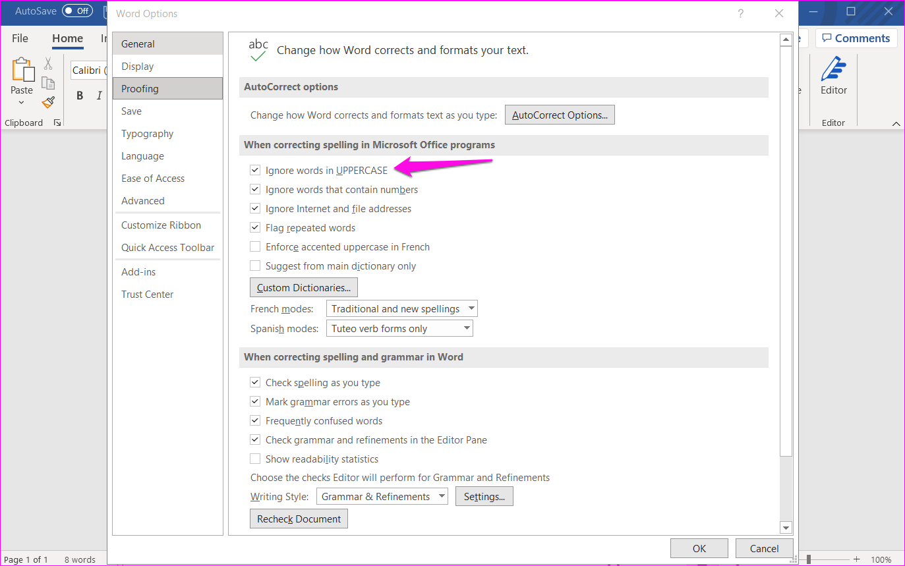Image resolution: width=905 pixels, height=566 pixels.
Task: Open the Clipboard dialog launcher
Action: click(x=57, y=123)
